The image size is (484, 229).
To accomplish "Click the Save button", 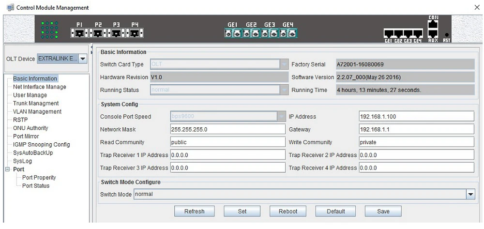I will point(383,211).
